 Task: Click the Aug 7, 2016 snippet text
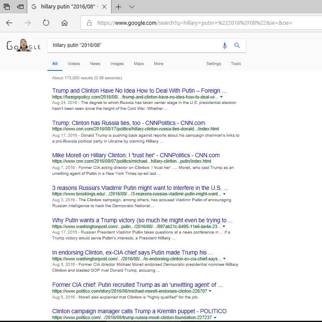(143, 171)
